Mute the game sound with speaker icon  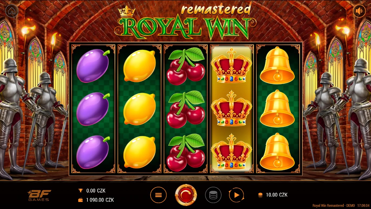click(x=359, y=11)
